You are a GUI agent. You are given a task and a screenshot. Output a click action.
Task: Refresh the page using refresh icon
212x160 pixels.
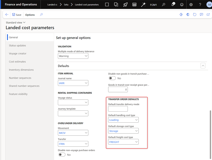coord(195,15)
